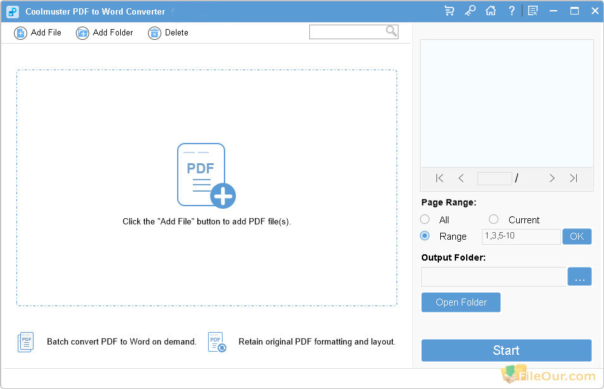Select the All page range option
Viewport: 604px width, 389px height.
tap(425, 219)
